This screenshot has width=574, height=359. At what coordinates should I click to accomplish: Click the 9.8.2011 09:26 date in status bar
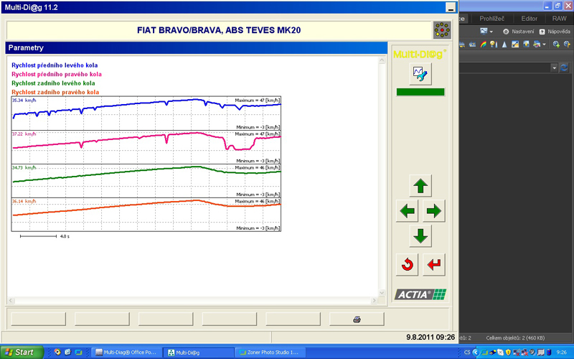pyautogui.click(x=430, y=337)
